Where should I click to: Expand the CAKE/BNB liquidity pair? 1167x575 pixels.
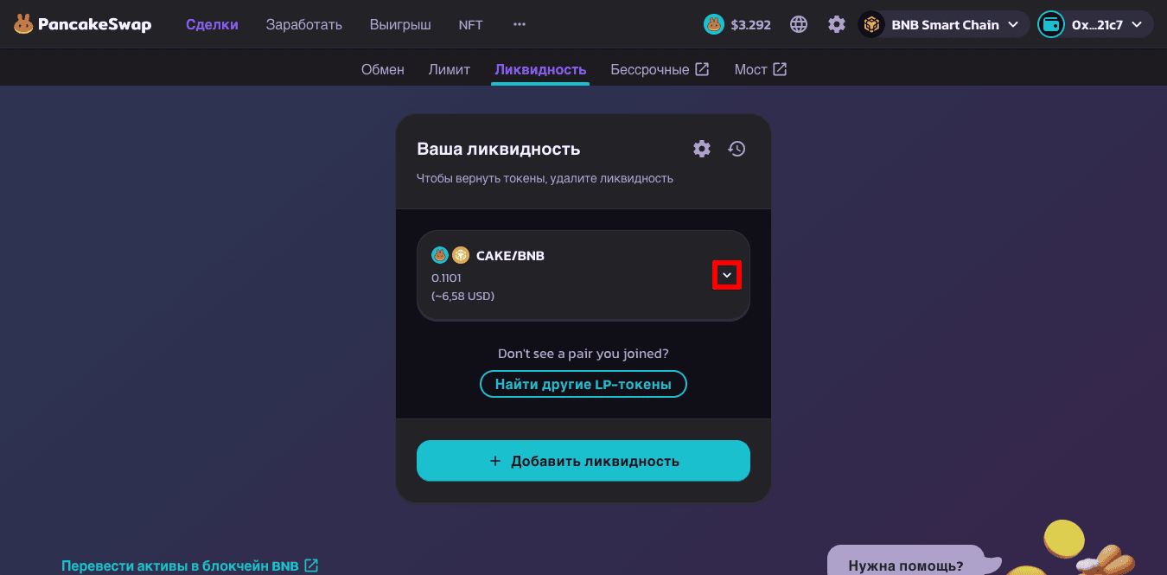pyautogui.click(x=727, y=275)
